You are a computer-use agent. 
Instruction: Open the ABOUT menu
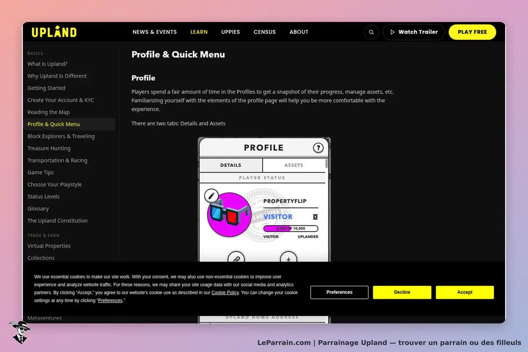point(299,32)
